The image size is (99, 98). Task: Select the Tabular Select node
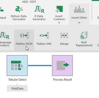(x=17, y=65)
